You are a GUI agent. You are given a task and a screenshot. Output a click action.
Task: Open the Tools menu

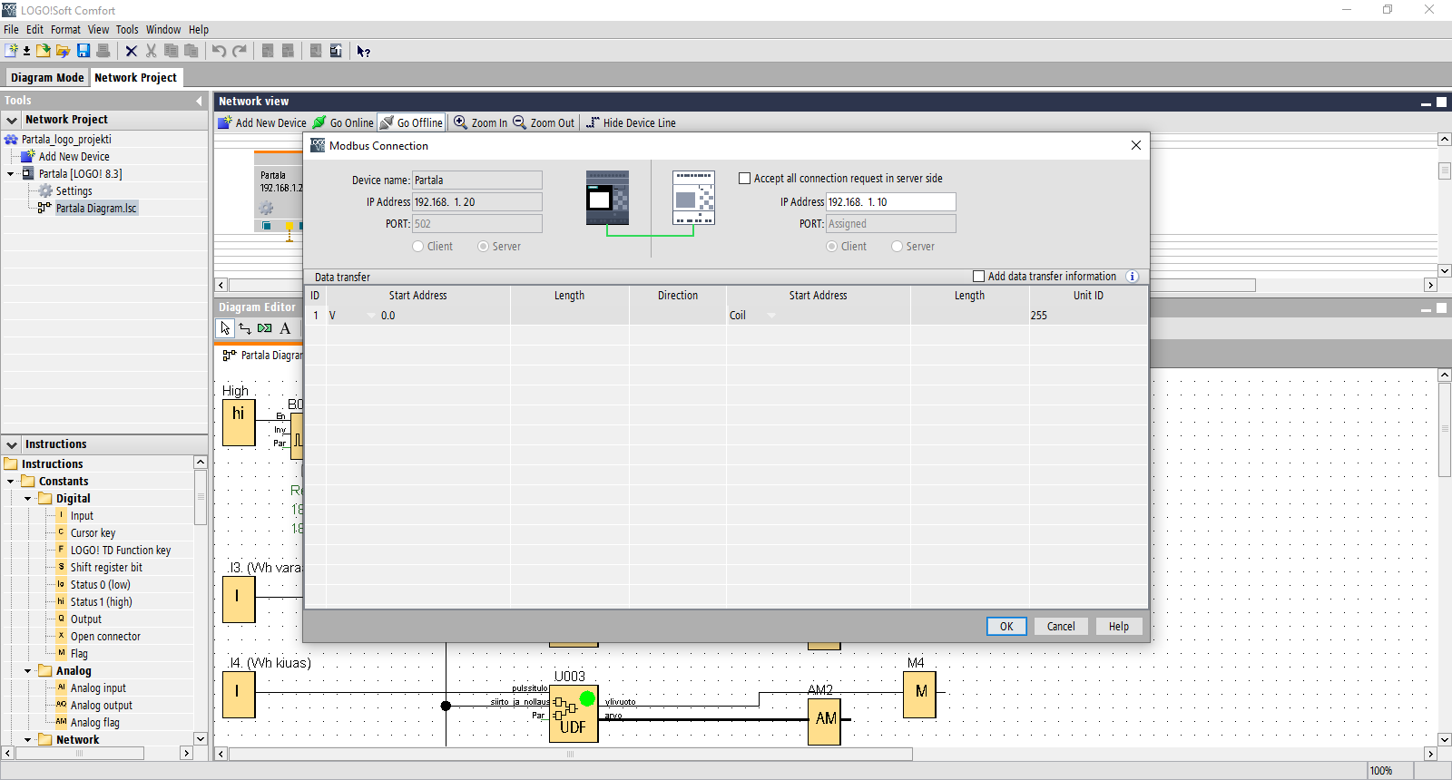click(x=127, y=29)
